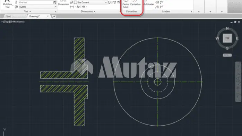The height and width of the screenshot is (136, 242).
Task: Click the Top viewport view label
Action: pyautogui.click(x=7, y=22)
